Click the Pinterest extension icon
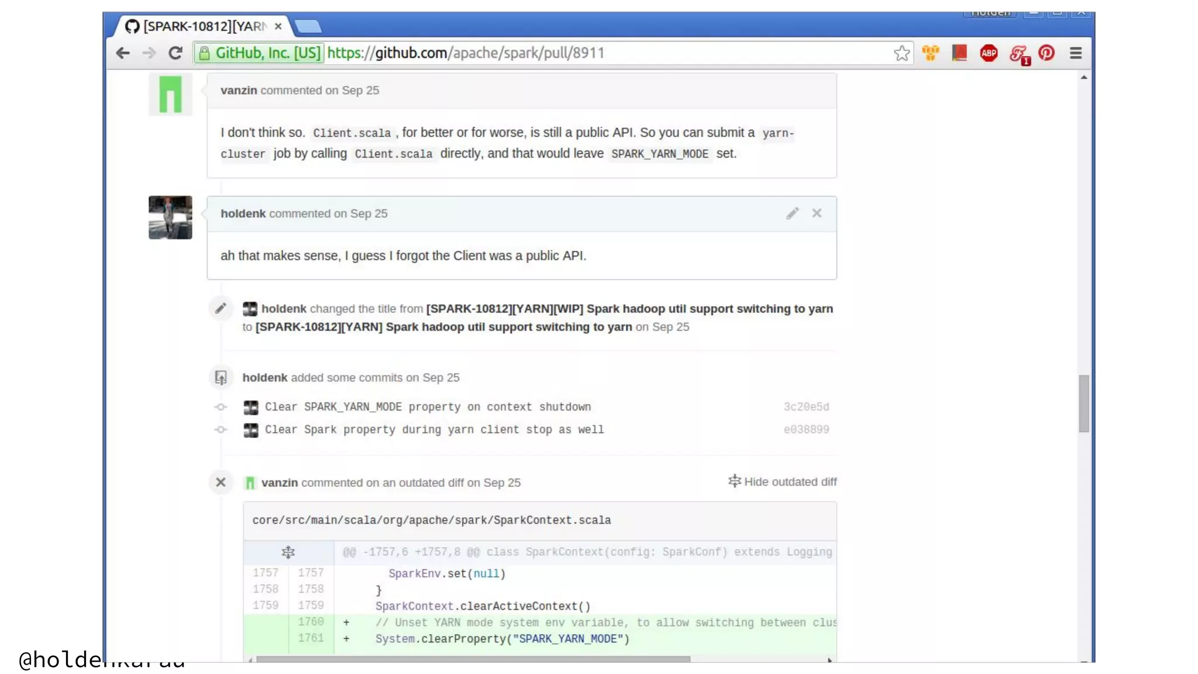This screenshot has height=674, width=1198. 1046,53
